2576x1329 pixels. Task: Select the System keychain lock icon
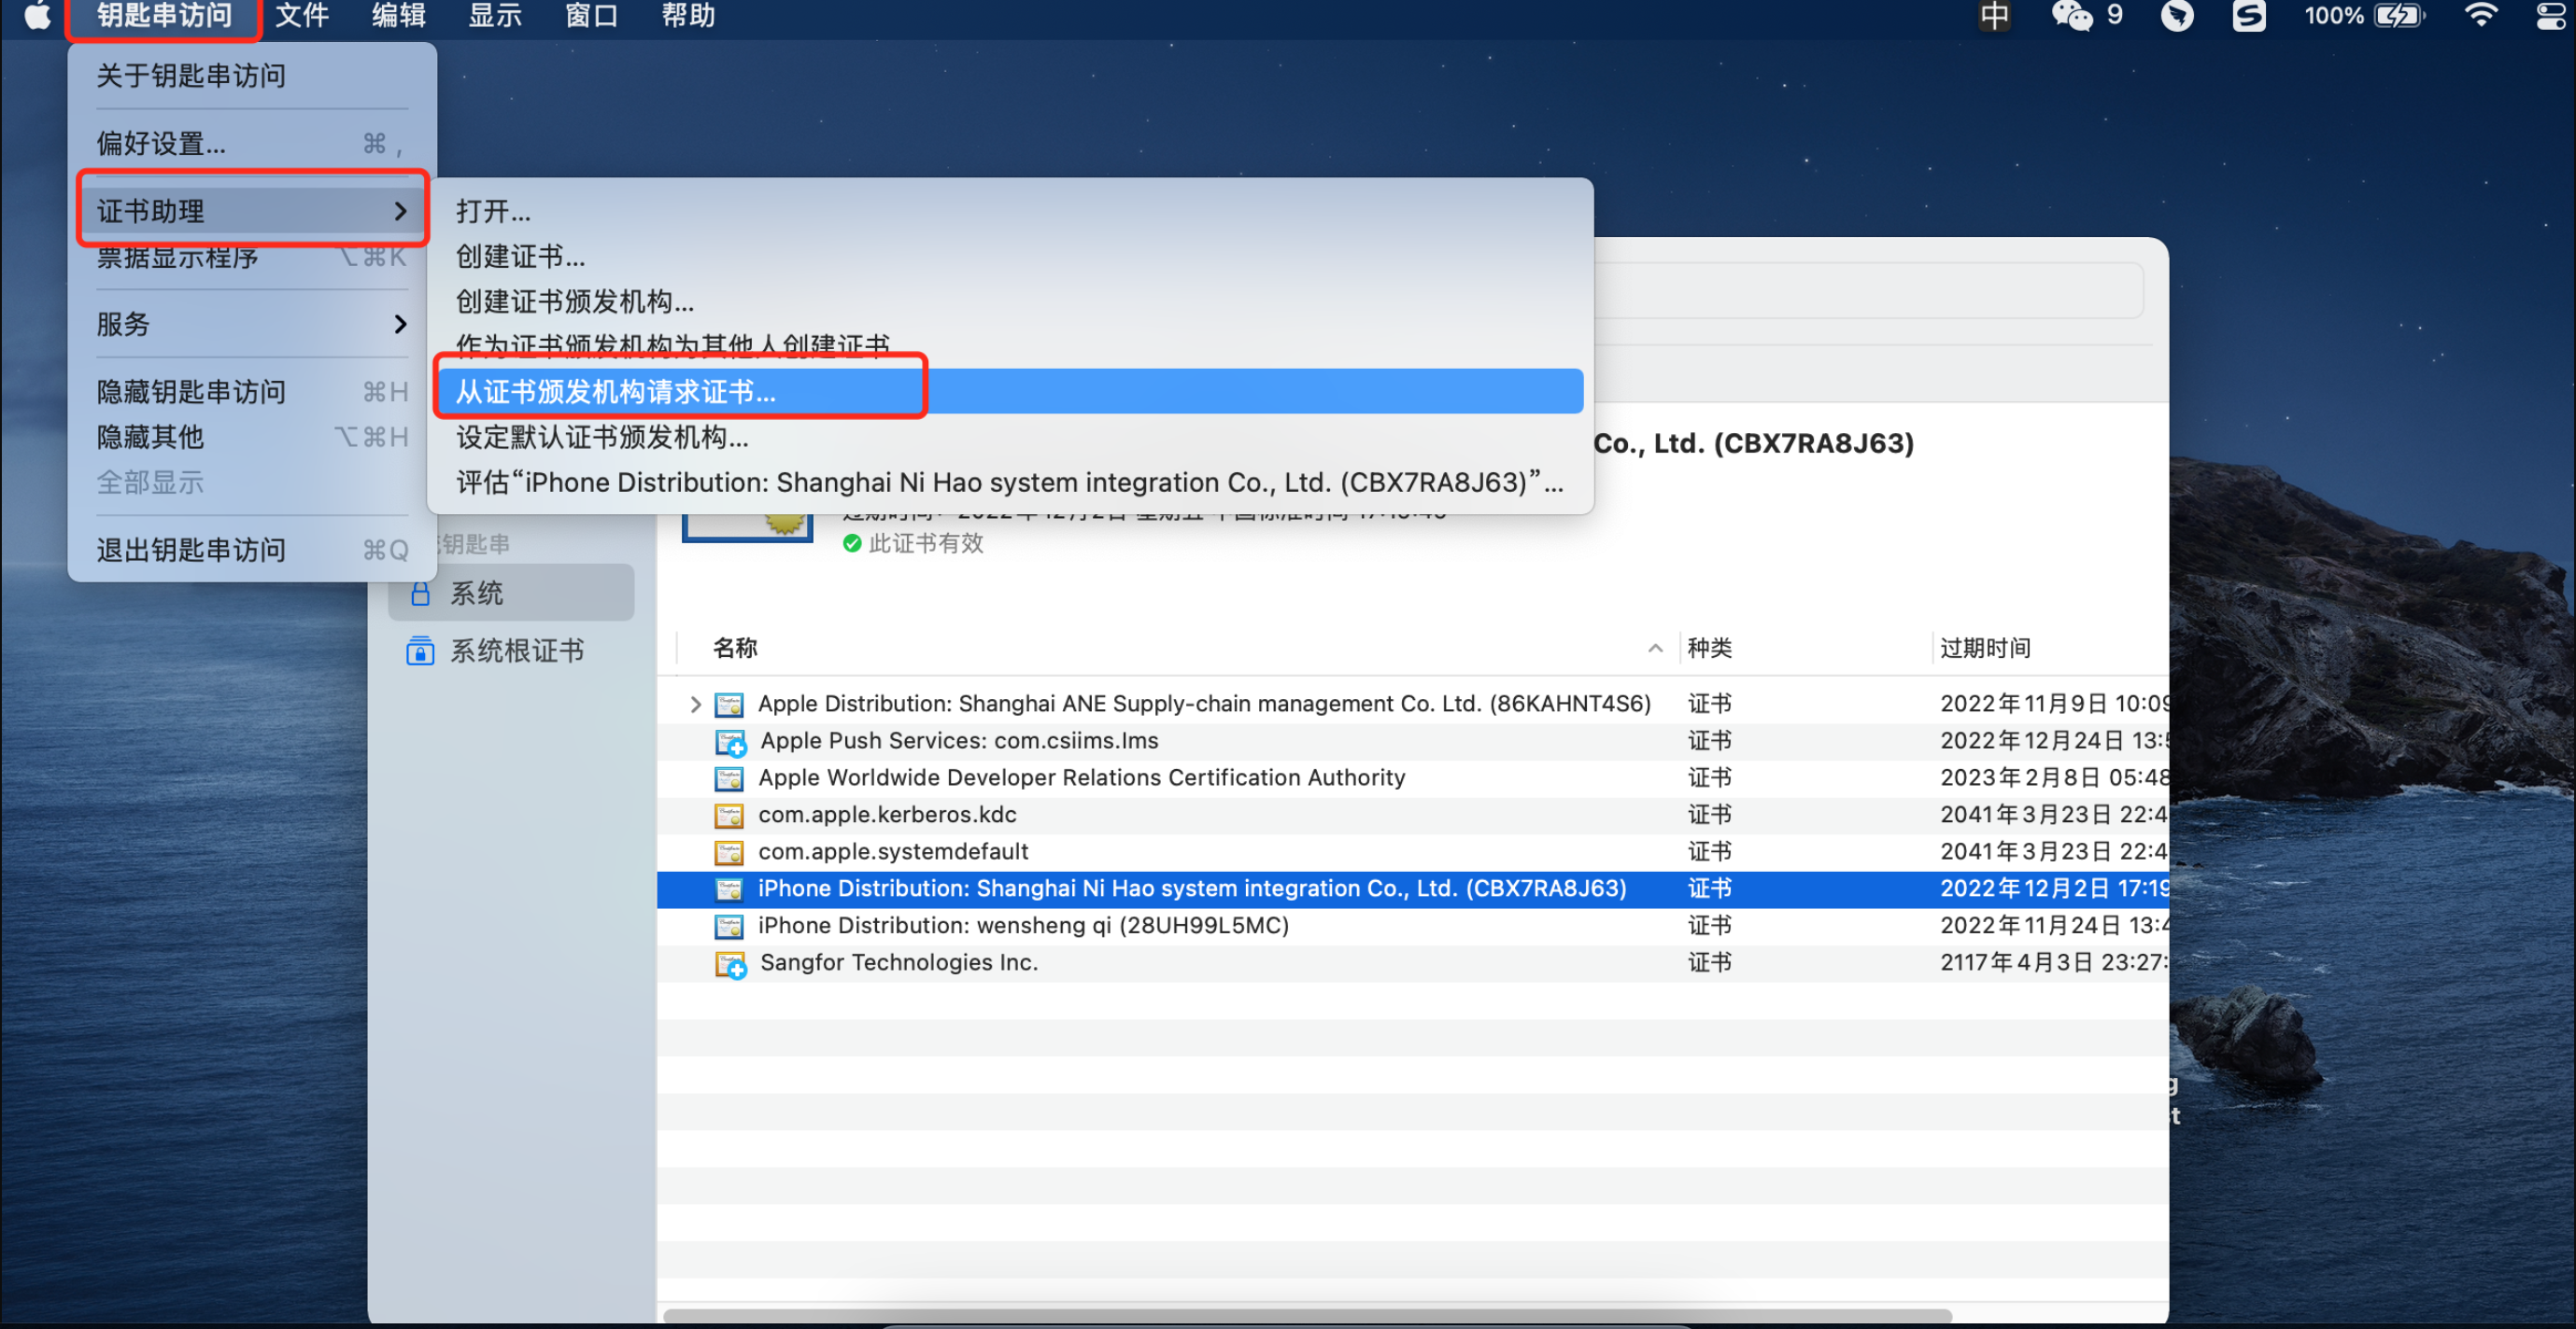click(420, 594)
